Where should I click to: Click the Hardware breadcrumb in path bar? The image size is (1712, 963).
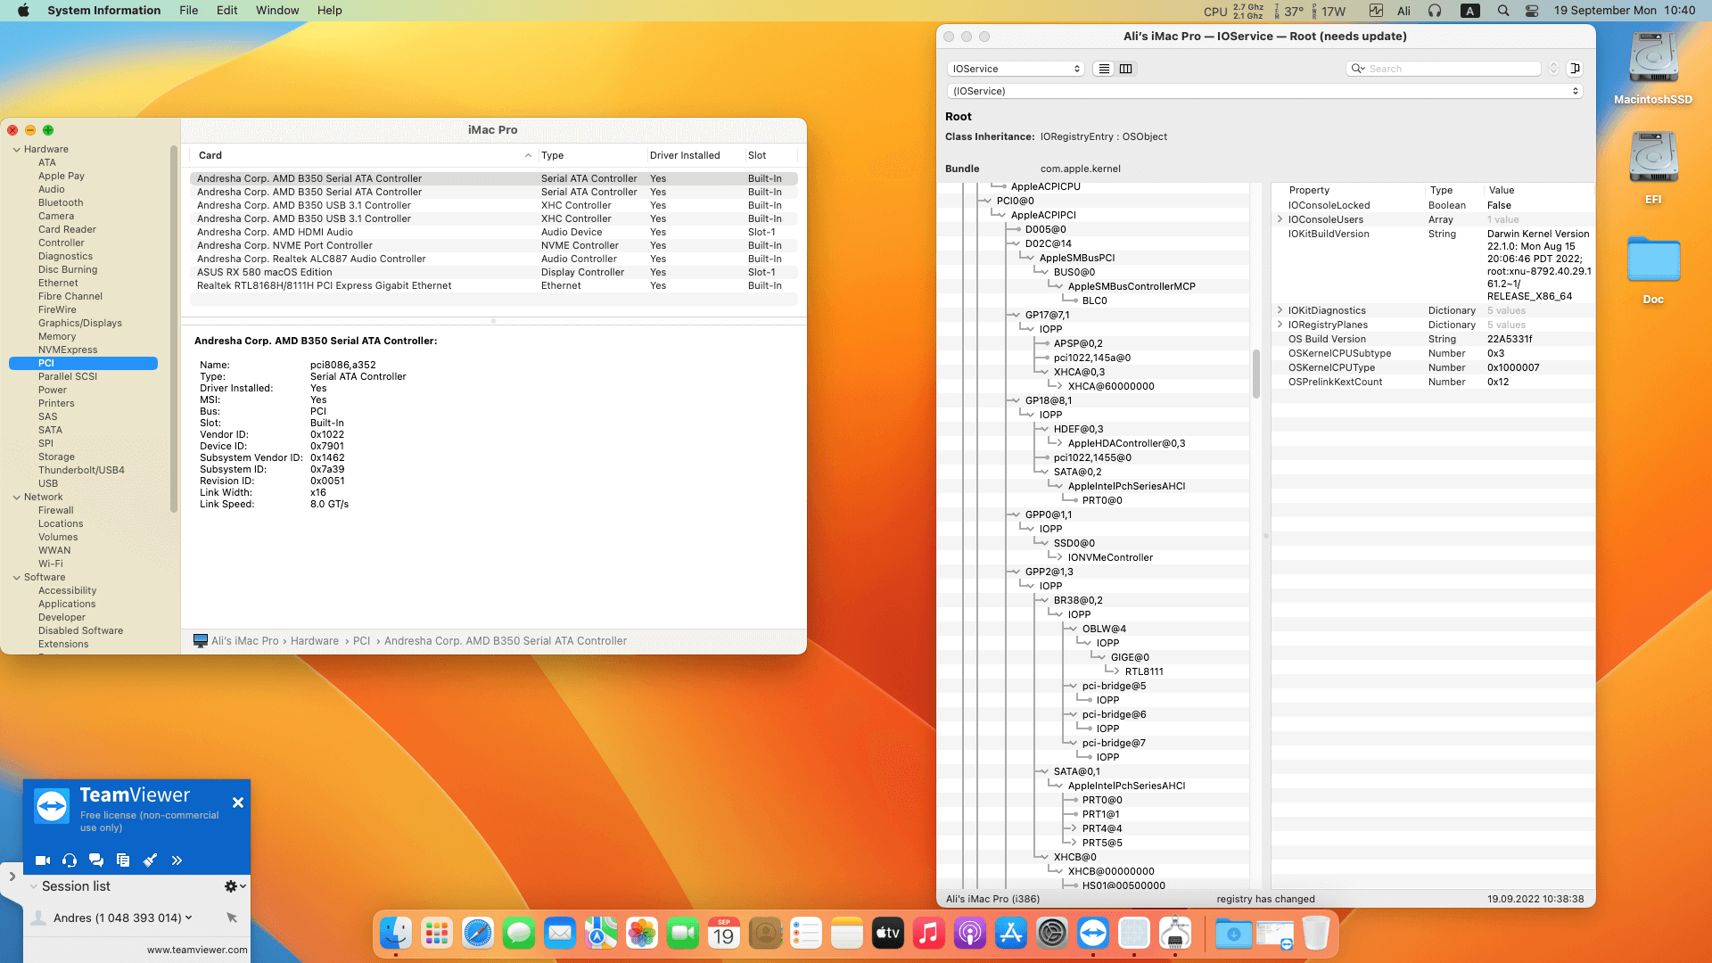tap(314, 641)
